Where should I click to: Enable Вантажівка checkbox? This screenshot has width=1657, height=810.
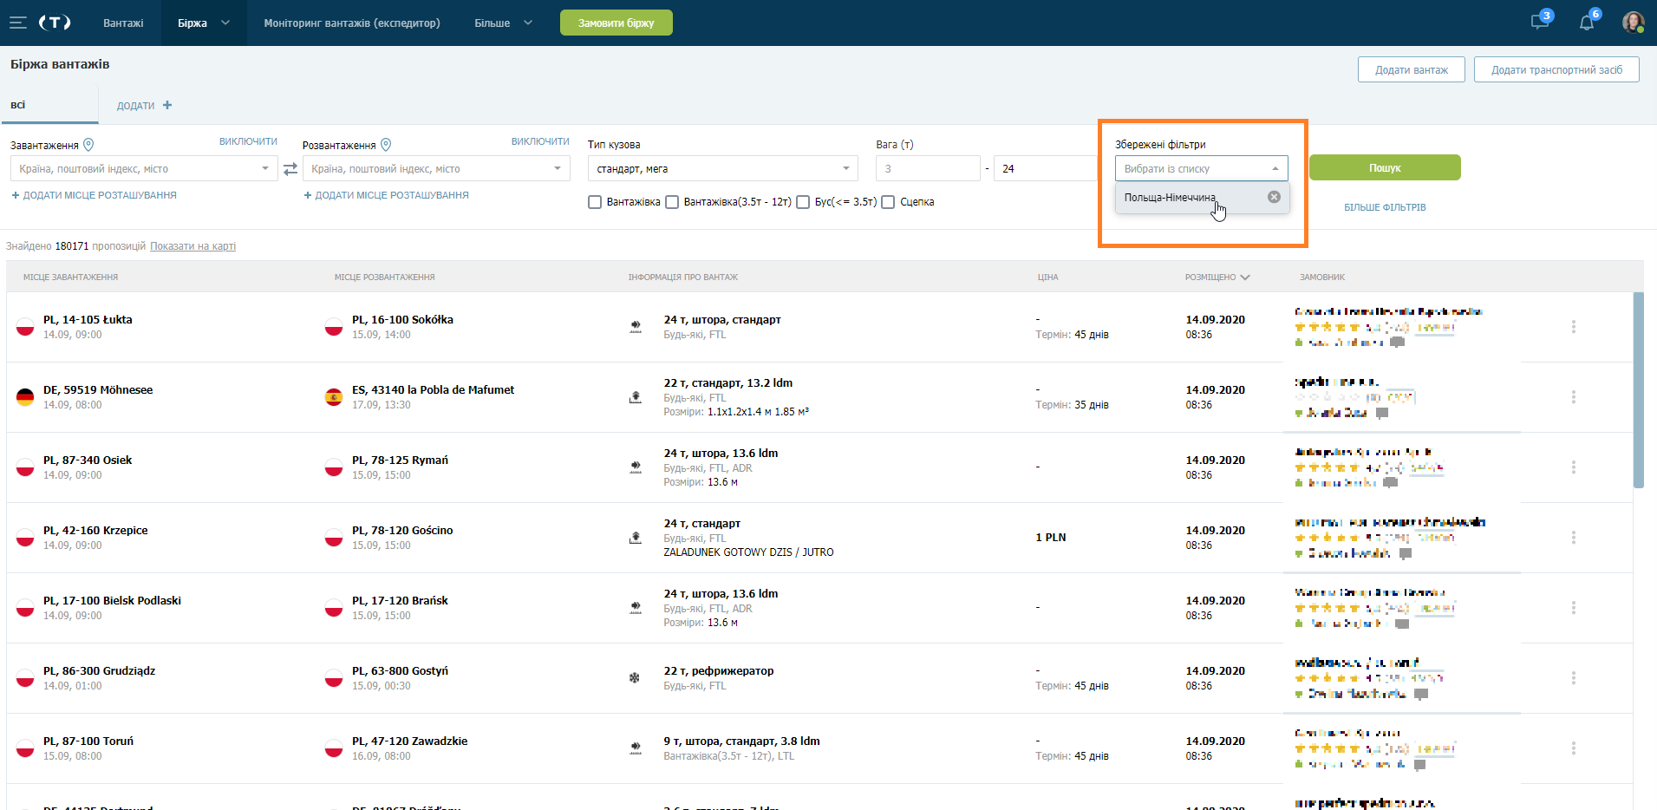[595, 202]
